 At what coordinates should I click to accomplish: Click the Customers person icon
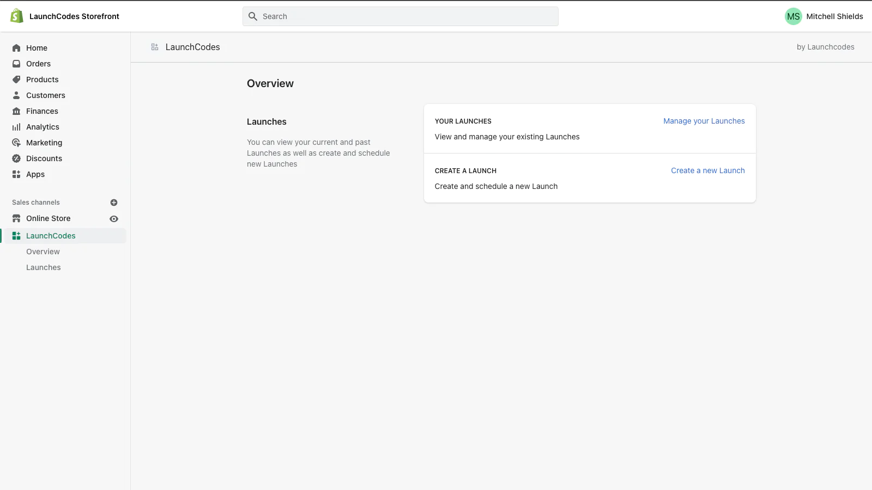pos(16,95)
